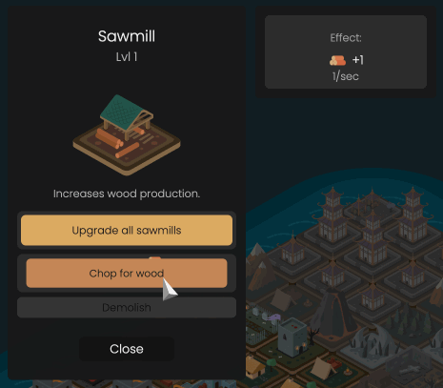Select the thatched hut tile

pos(256,368)
